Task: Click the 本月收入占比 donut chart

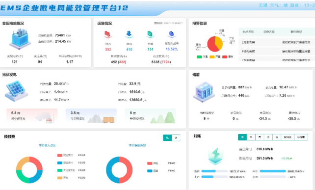Action: pyautogui.click(x=29, y=170)
